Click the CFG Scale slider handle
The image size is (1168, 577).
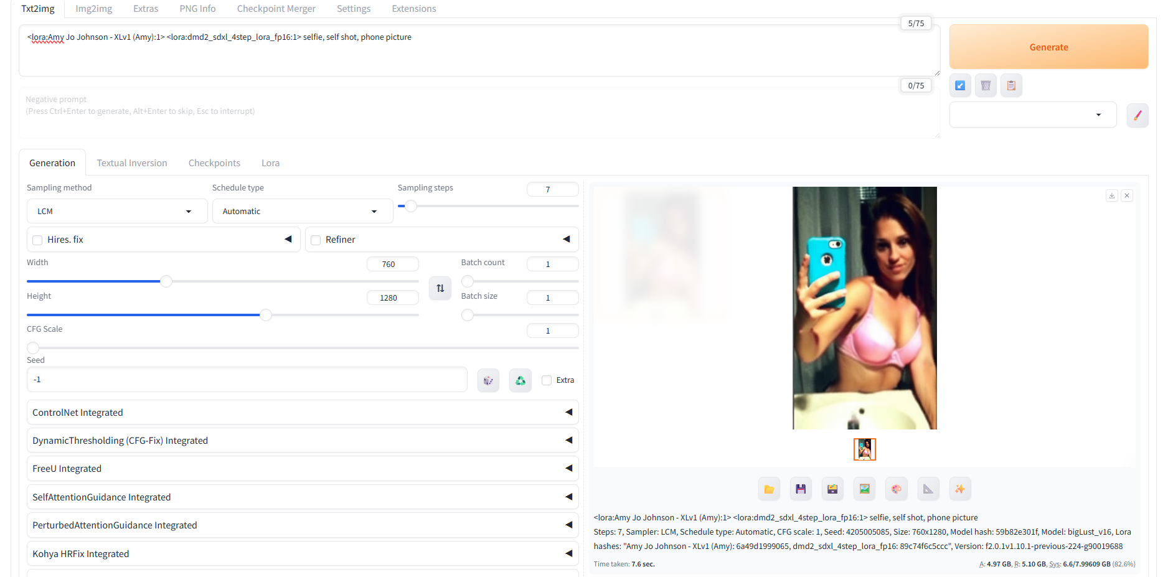pyautogui.click(x=33, y=348)
